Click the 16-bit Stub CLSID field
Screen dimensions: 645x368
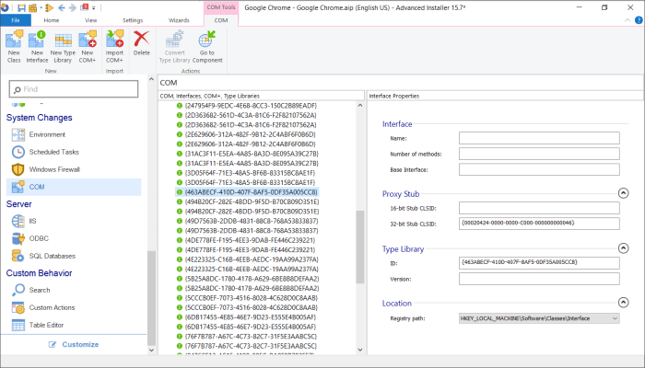point(539,208)
